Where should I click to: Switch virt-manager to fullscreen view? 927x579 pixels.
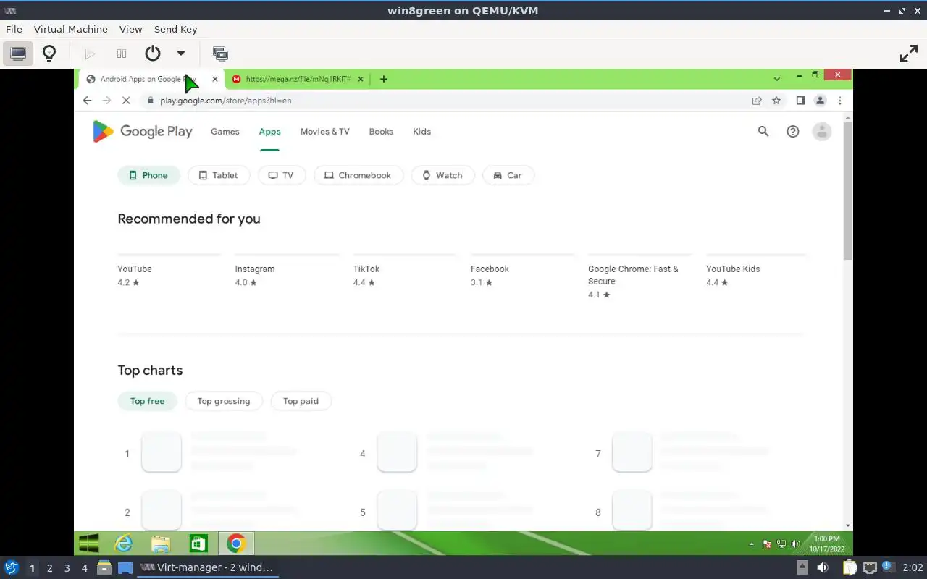click(909, 54)
